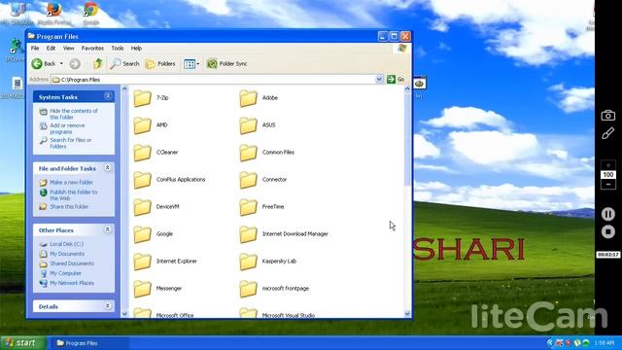Viewport: 622px width, 350px height.
Task: Open the Back history dropdown arrow
Action: (x=61, y=63)
